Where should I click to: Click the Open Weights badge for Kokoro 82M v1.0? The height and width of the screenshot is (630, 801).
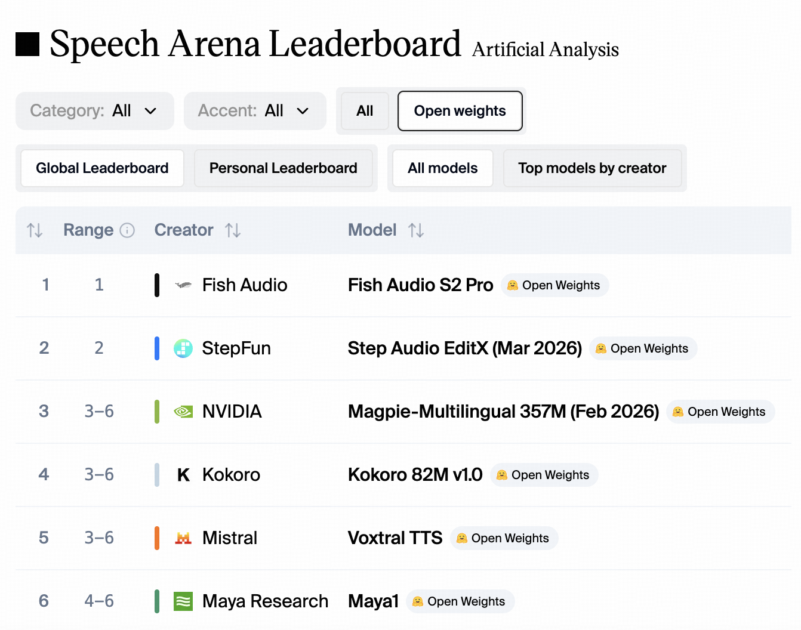[544, 475]
